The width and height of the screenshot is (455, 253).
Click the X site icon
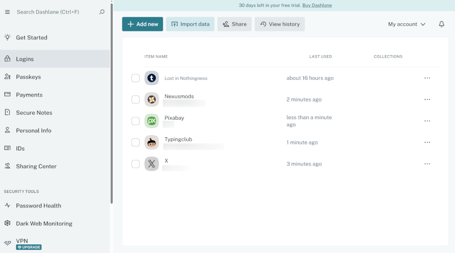(x=152, y=164)
